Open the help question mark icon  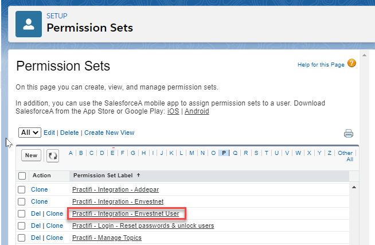(x=351, y=64)
